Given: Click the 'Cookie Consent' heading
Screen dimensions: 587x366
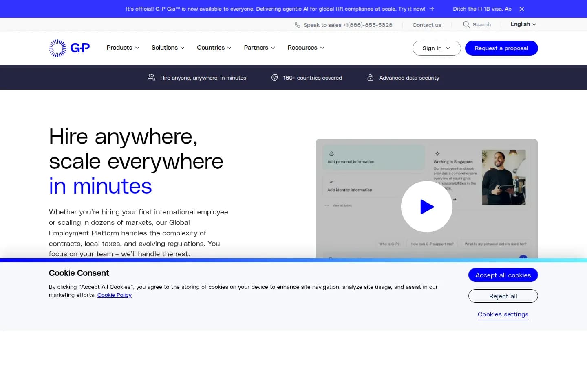Looking at the screenshot, I should point(79,273).
